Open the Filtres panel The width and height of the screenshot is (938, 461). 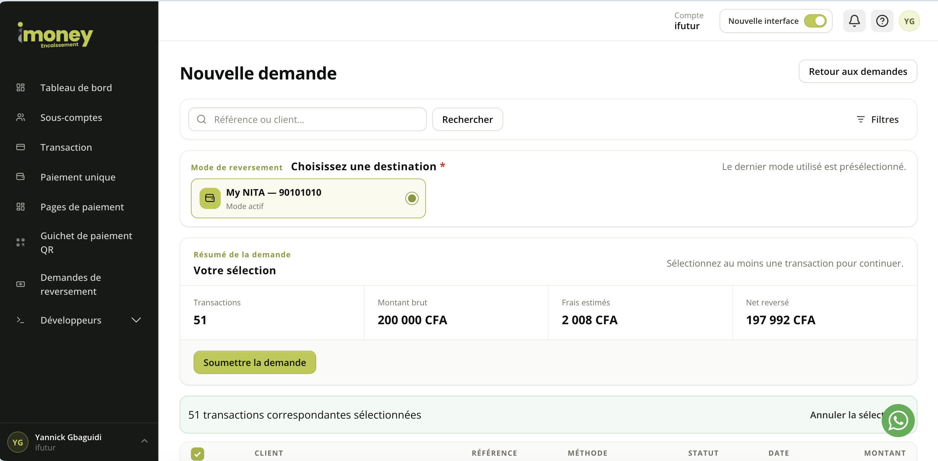point(877,119)
